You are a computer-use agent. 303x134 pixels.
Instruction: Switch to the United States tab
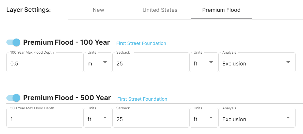click(160, 10)
